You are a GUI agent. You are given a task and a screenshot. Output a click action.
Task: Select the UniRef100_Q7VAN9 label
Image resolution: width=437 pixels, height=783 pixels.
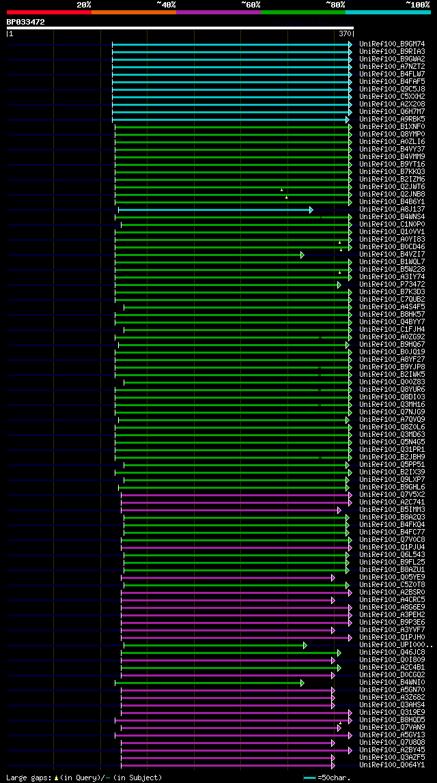pos(392,728)
